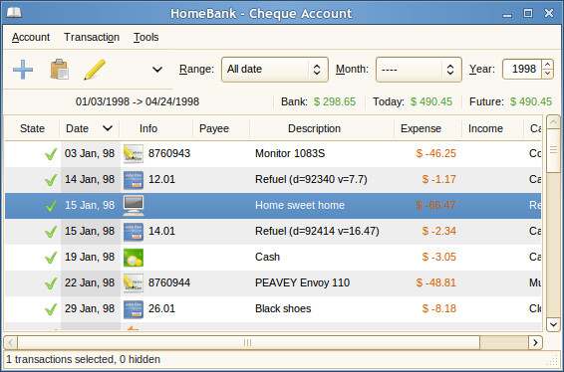Sort by the Date column header
This screenshot has width=564, height=372.
(x=90, y=128)
